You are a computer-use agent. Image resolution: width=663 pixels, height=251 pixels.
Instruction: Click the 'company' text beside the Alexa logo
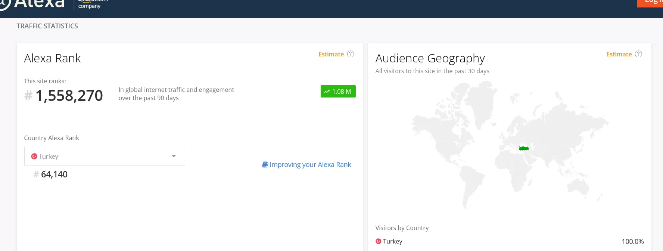tap(89, 6)
